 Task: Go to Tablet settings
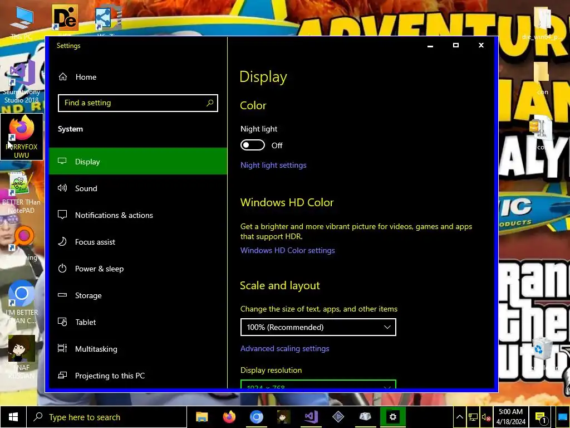pos(138,322)
